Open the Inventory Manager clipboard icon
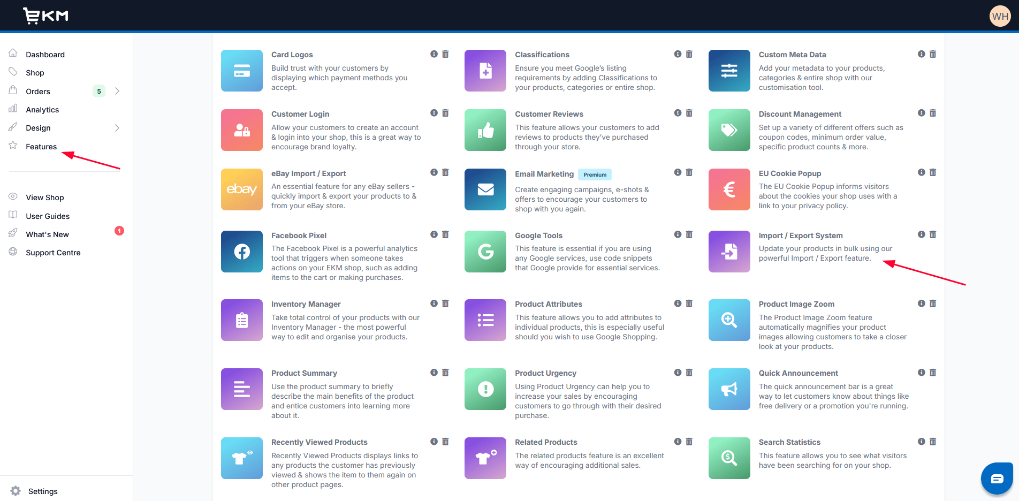 point(242,320)
